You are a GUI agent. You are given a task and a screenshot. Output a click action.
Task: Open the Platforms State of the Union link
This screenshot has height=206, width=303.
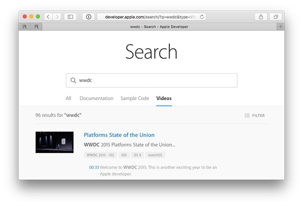click(119, 135)
